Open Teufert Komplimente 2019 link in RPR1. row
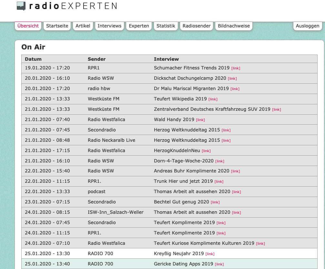Image resolution: width=325 pixels, height=269 pixels. [221, 233]
